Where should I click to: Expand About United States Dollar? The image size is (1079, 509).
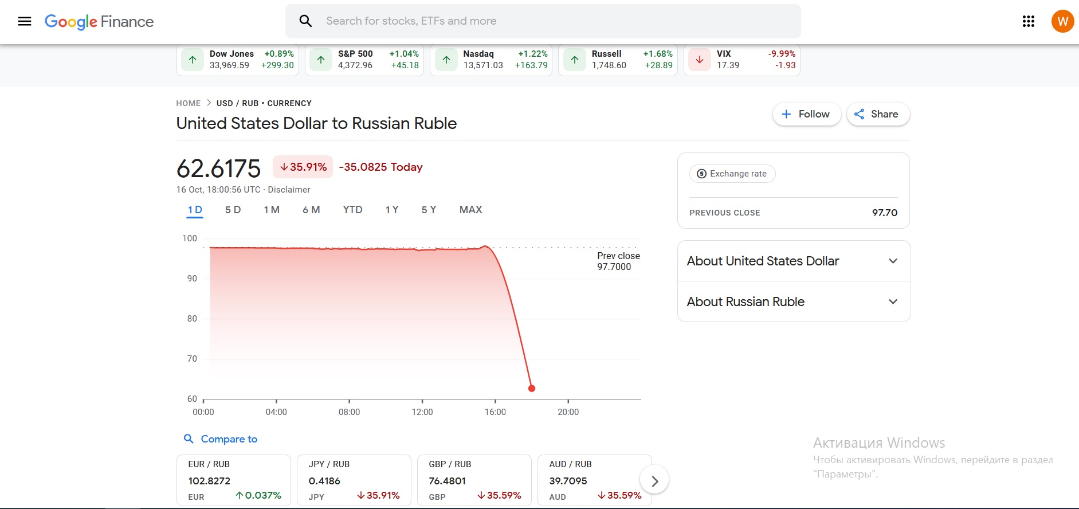tap(794, 261)
